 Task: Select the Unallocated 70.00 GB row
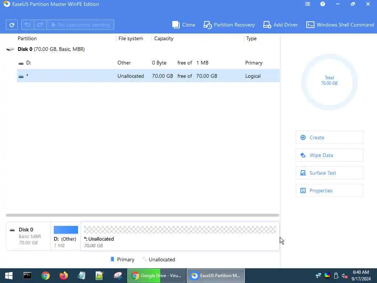click(148, 76)
